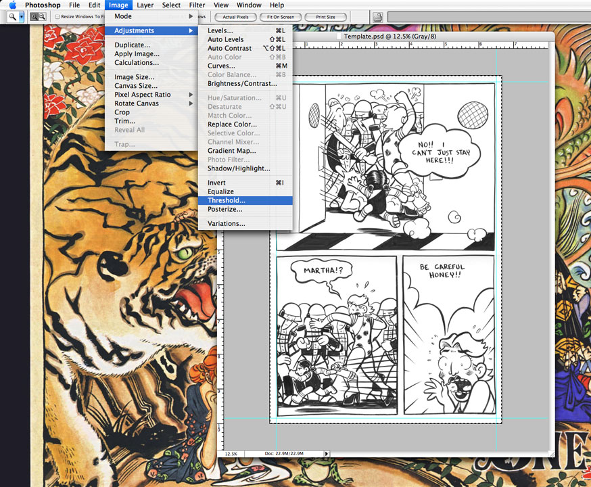Open the Help menu
Screen dimensions: 591x487
pos(277,5)
